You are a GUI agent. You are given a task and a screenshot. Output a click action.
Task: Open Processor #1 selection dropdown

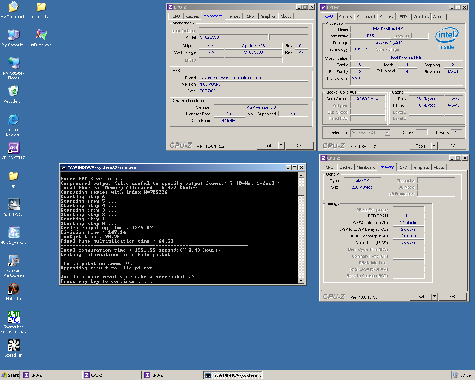[370, 133]
